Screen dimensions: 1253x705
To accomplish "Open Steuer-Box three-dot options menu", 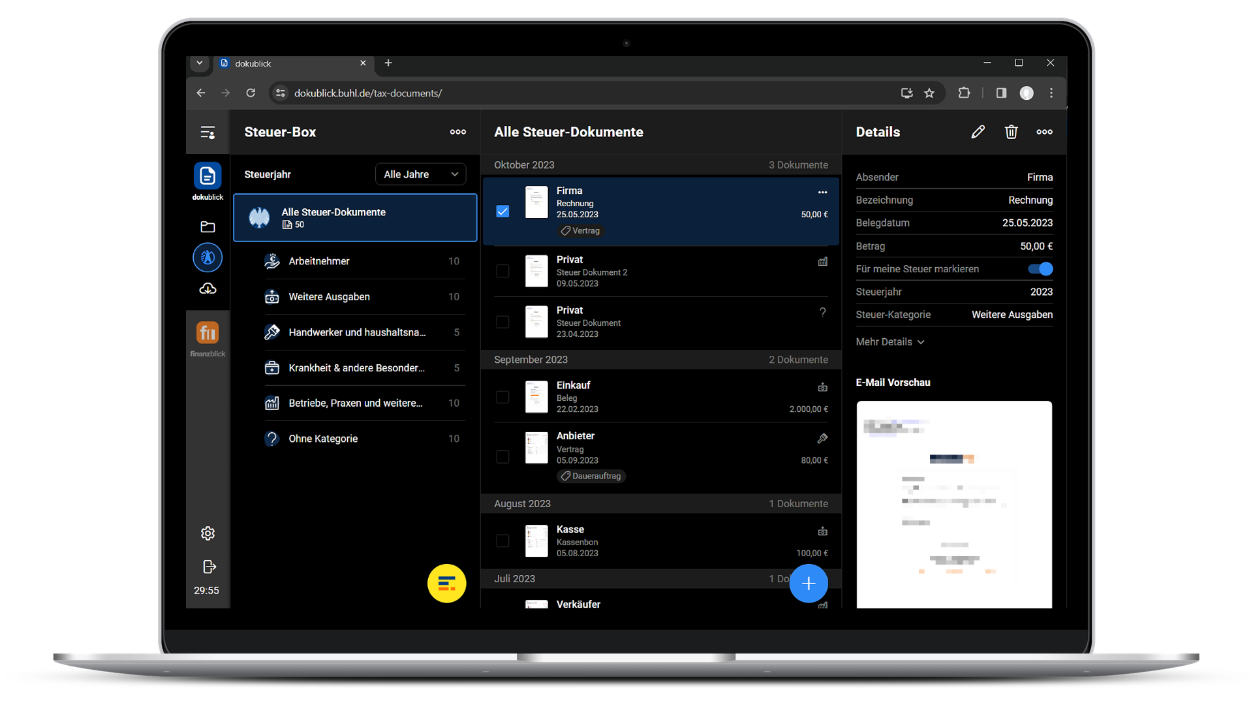I will 457,132.
